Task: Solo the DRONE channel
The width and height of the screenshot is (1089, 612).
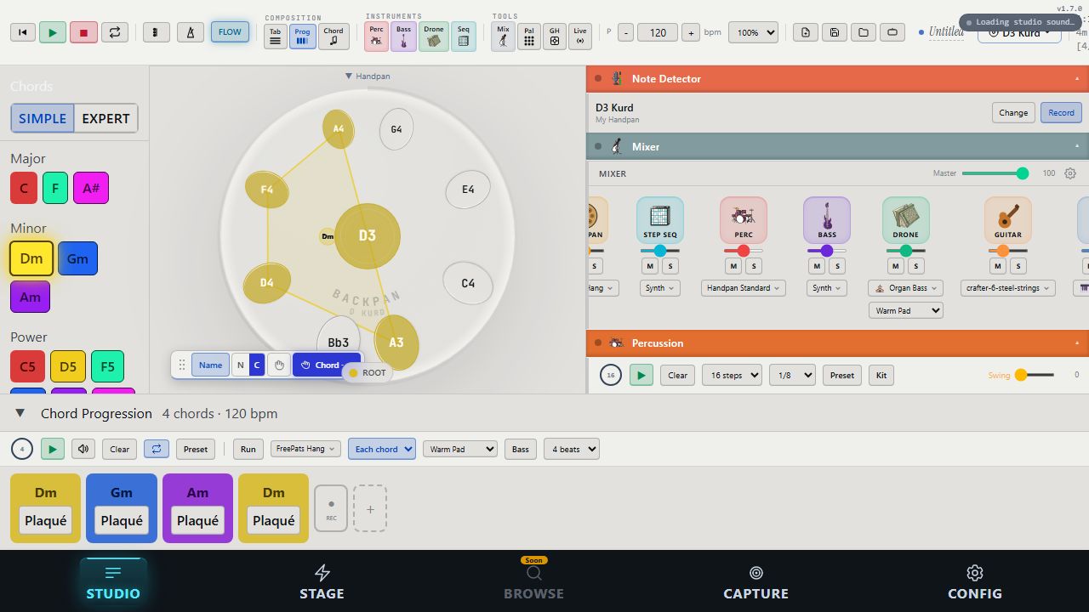Action: pyautogui.click(x=916, y=266)
